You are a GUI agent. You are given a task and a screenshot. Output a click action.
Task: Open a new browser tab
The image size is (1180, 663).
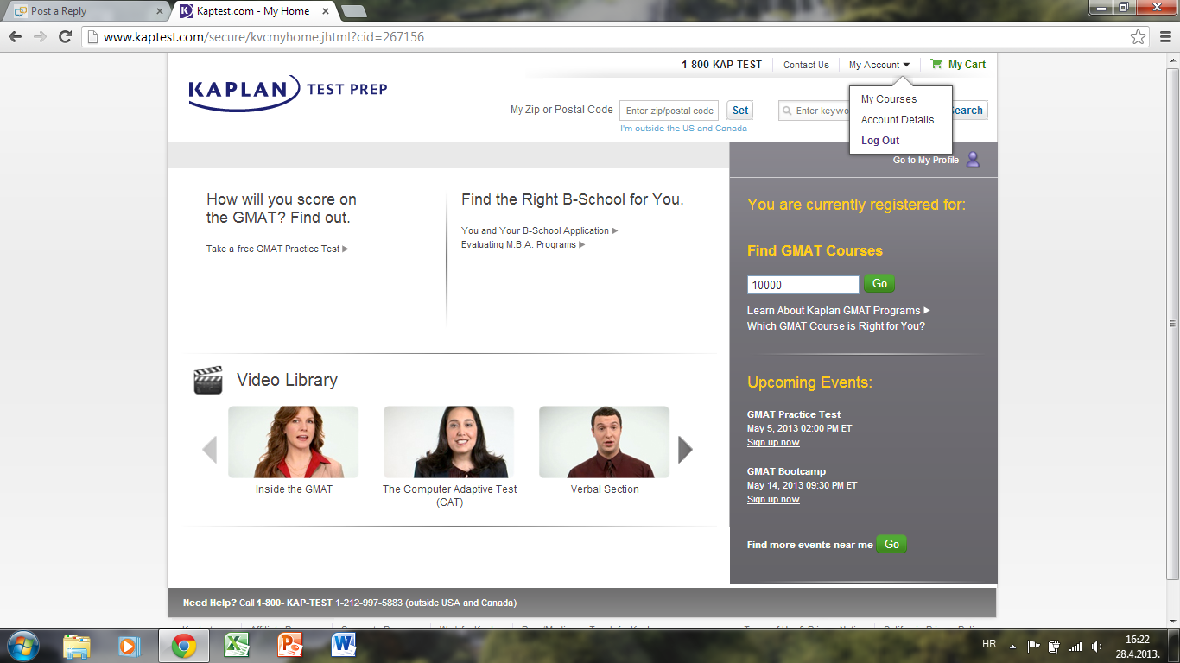click(353, 11)
